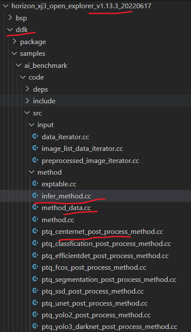The image size is (191, 332).
Task: Open ptq_yolo2_post_process_method.cc
Action: pyautogui.click(x=96, y=315)
